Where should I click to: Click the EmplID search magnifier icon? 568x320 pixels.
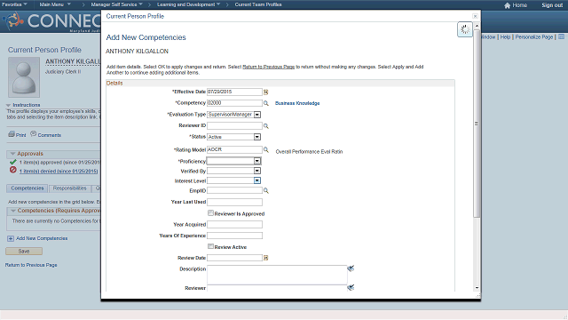point(266,190)
